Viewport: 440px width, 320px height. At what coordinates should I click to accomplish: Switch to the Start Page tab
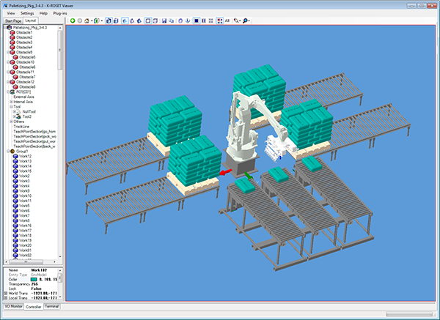coord(13,21)
